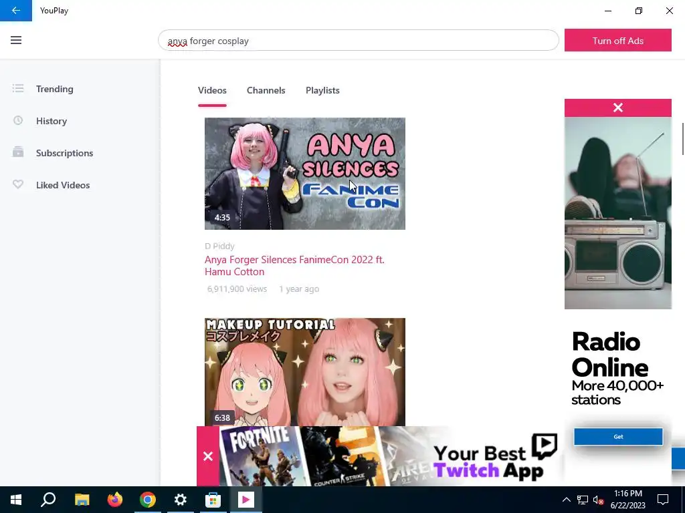This screenshot has height=513, width=685.
Task: Click the Trending list icon
Action: pyautogui.click(x=18, y=89)
